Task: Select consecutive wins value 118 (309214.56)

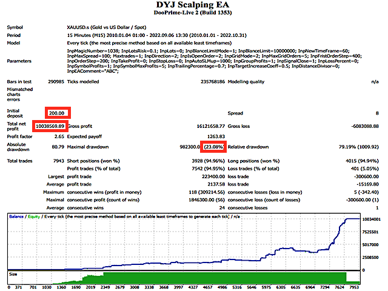Action: 207,192
